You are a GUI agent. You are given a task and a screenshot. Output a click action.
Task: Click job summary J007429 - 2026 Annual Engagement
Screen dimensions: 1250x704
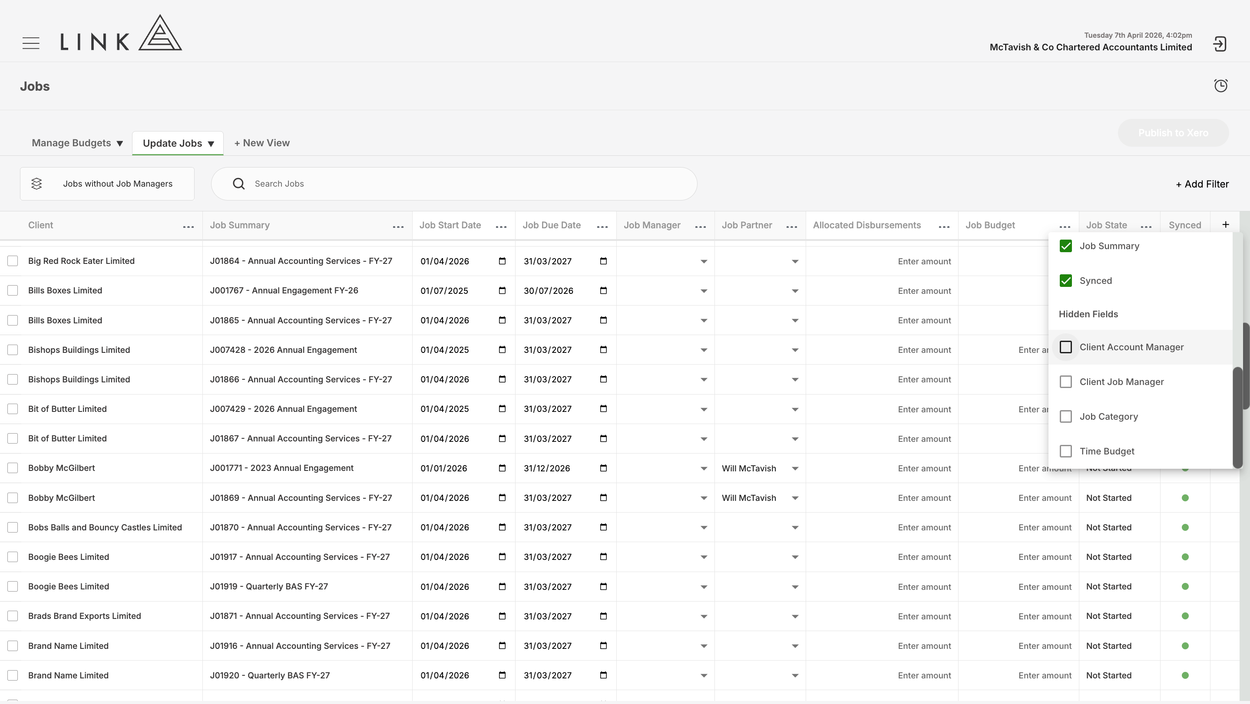click(283, 409)
